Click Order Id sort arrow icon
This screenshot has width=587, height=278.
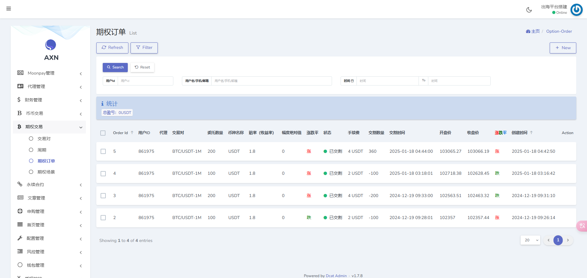[x=132, y=133]
